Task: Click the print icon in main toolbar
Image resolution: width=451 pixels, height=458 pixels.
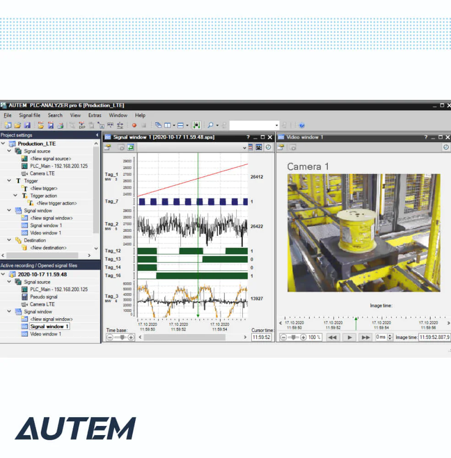Action: [x=60, y=125]
